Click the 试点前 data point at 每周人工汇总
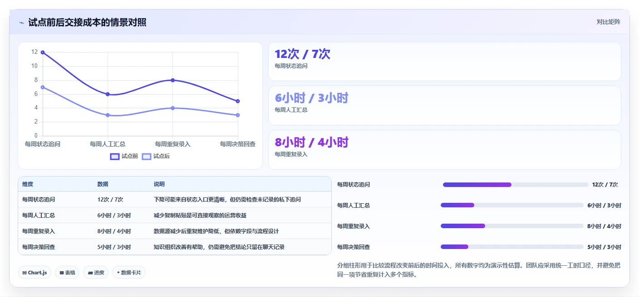Viewport: 639px width, 297px height. click(x=108, y=94)
